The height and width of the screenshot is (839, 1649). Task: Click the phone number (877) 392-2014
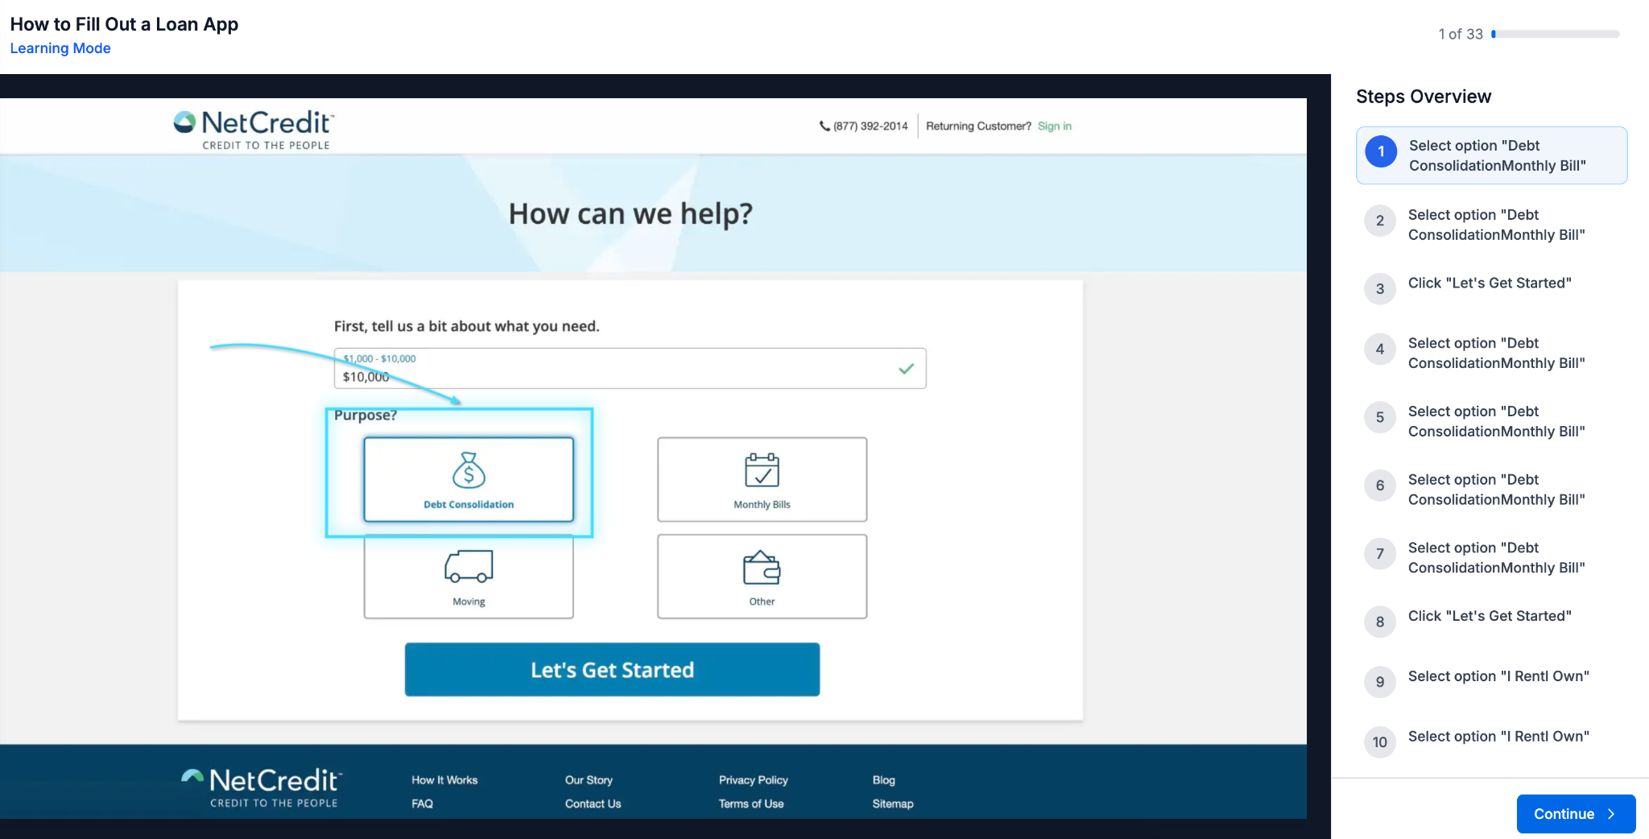click(870, 126)
